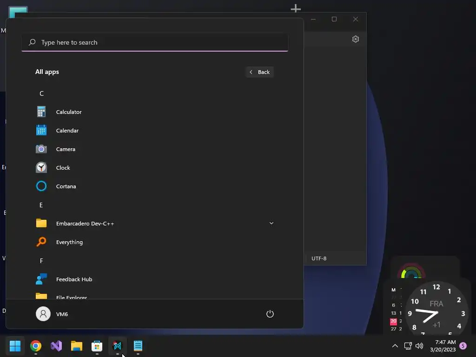Launch the Camera app icon
This screenshot has height=357, width=476.
41,149
